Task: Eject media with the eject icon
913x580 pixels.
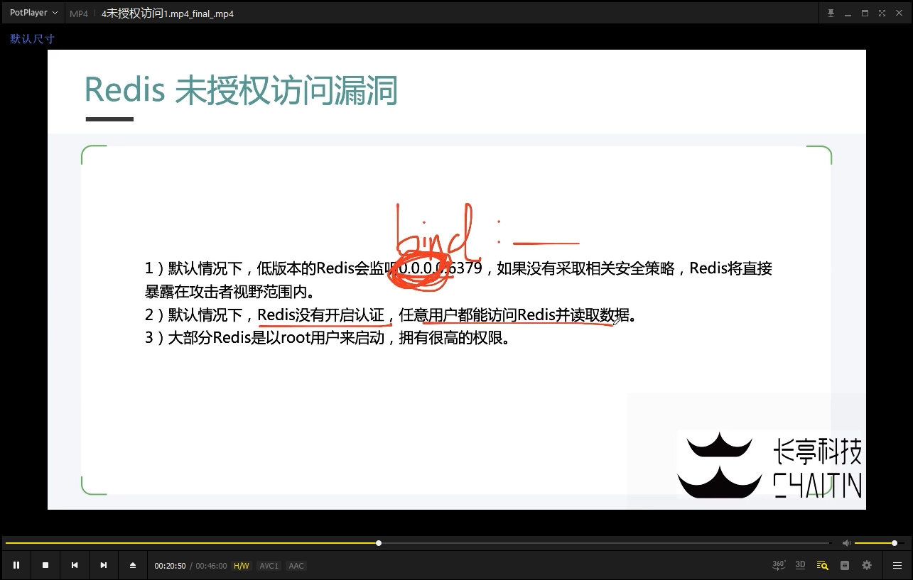Action: point(132,564)
